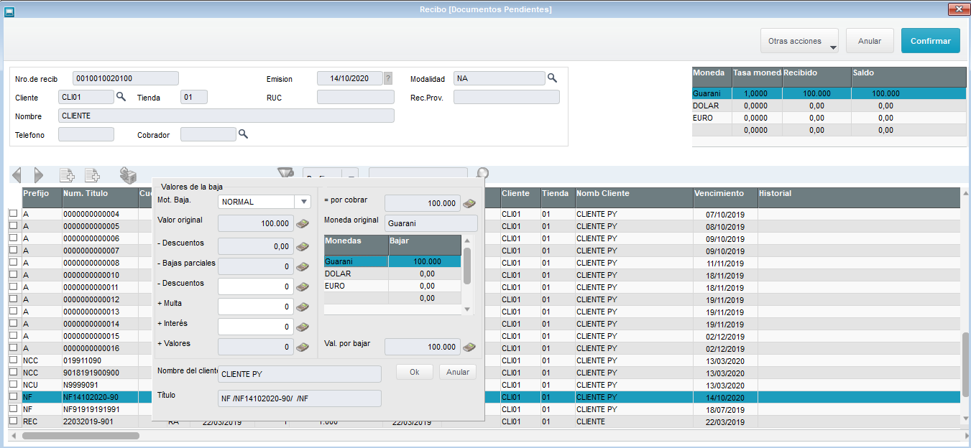This screenshot has width=971, height=448.
Task: Click the Monedas list scrollbar thumb
Action: pos(466,266)
